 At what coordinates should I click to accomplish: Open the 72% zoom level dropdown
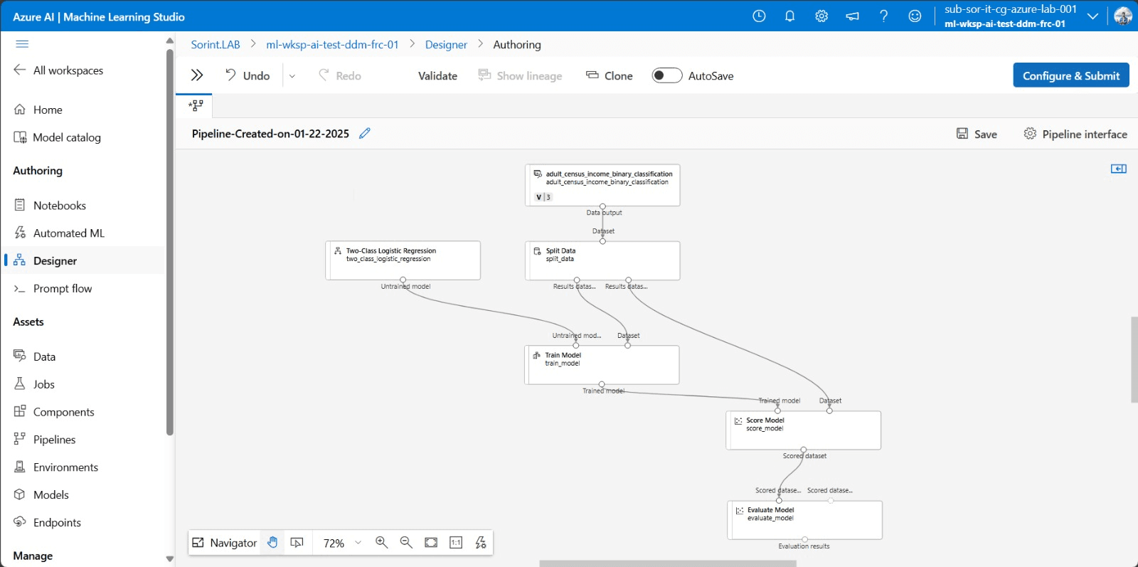coord(343,543)
